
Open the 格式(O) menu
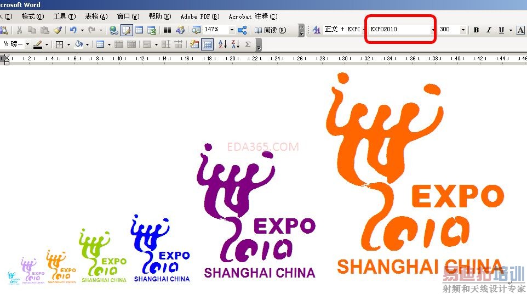pyautogui.click(x=32, y=16)
